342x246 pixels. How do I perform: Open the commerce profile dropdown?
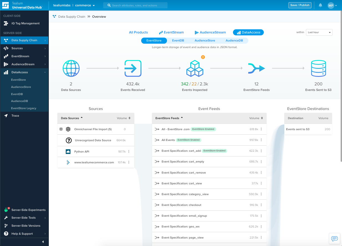pos(85,5)
